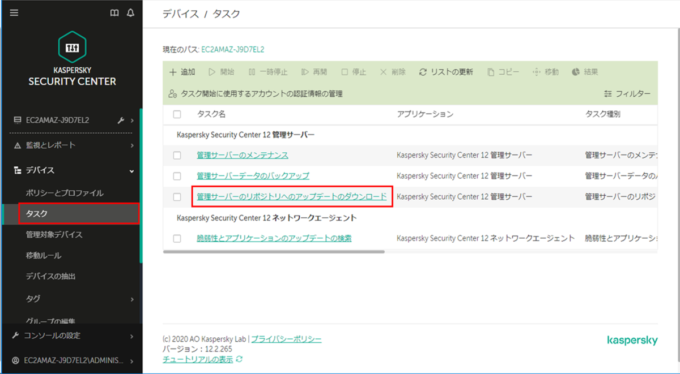Open the 管理サーバーデータのバックアップ task link
The width and height of the screenshot is (680, 374).
point(253,176)
